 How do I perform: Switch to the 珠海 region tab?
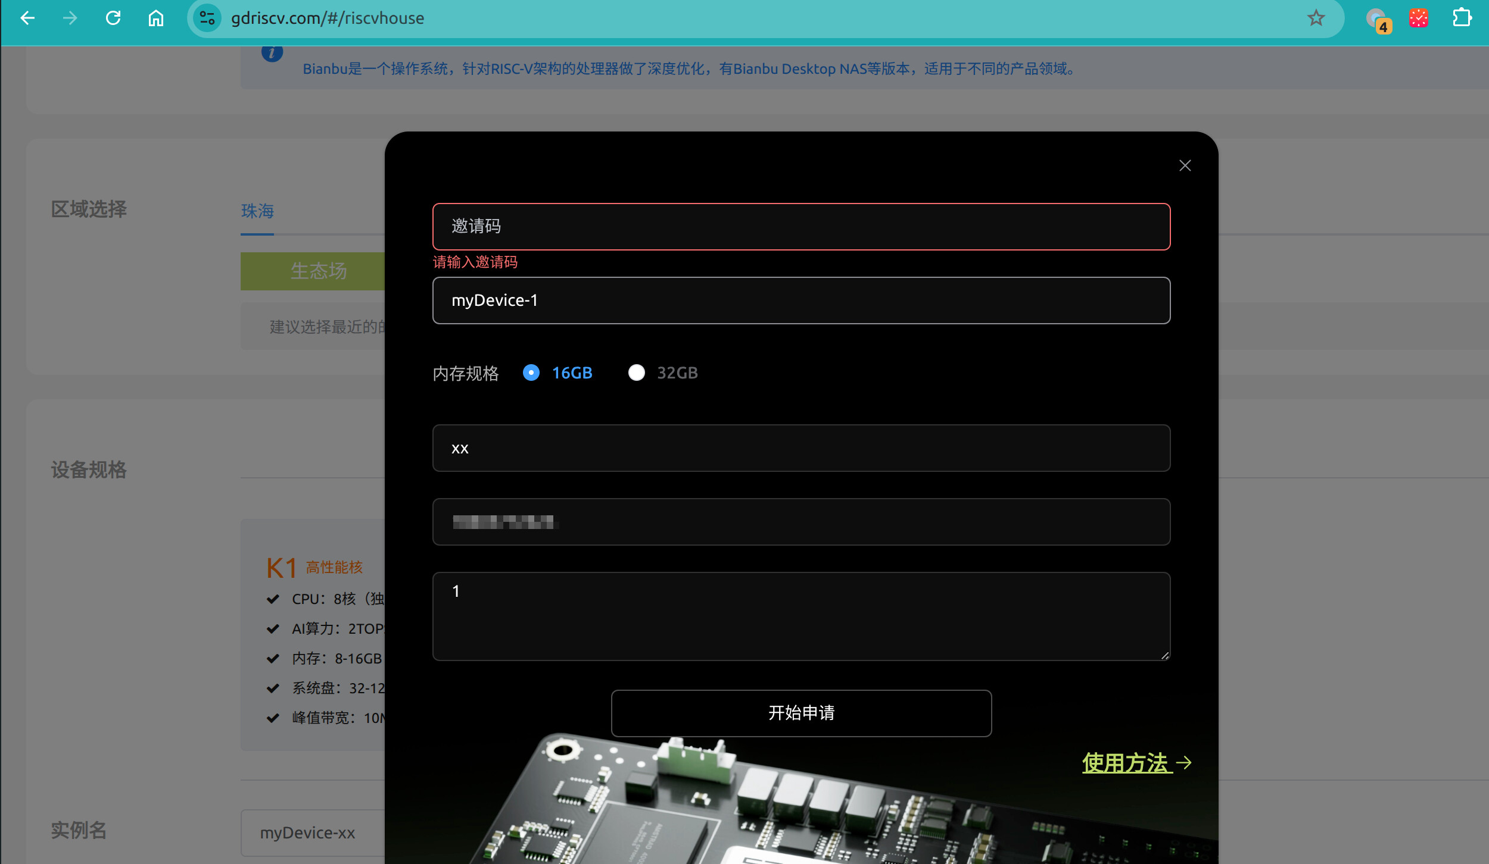point(257,211)
